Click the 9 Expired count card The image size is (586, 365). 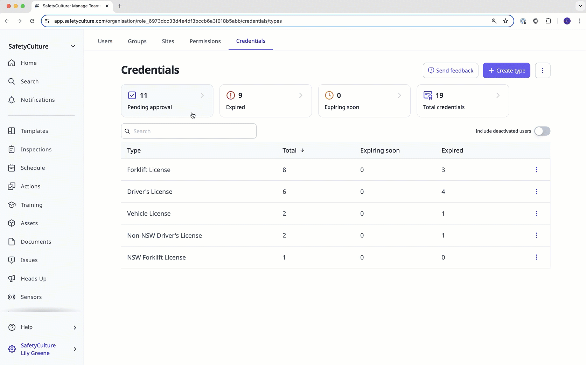point(266,101)
